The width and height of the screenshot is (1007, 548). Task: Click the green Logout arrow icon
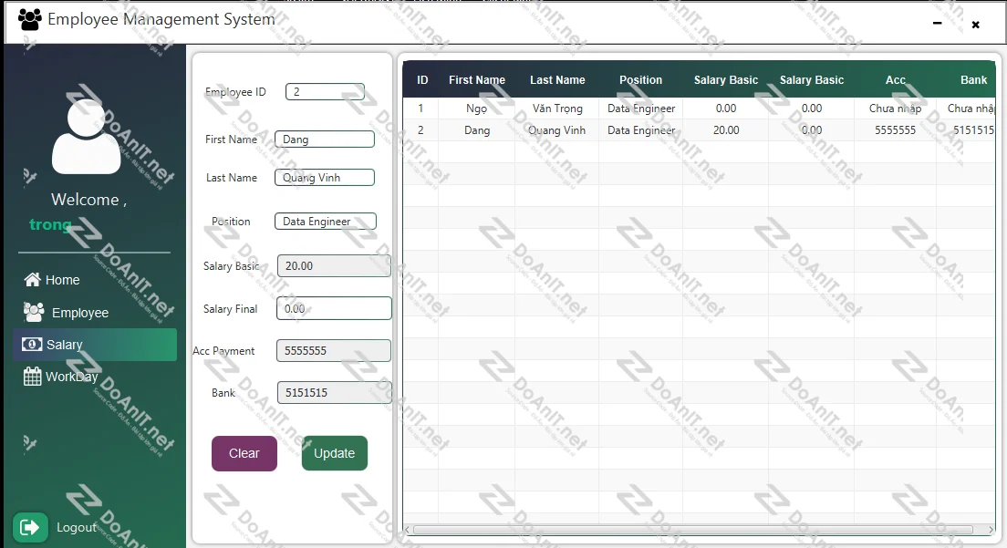30,527
